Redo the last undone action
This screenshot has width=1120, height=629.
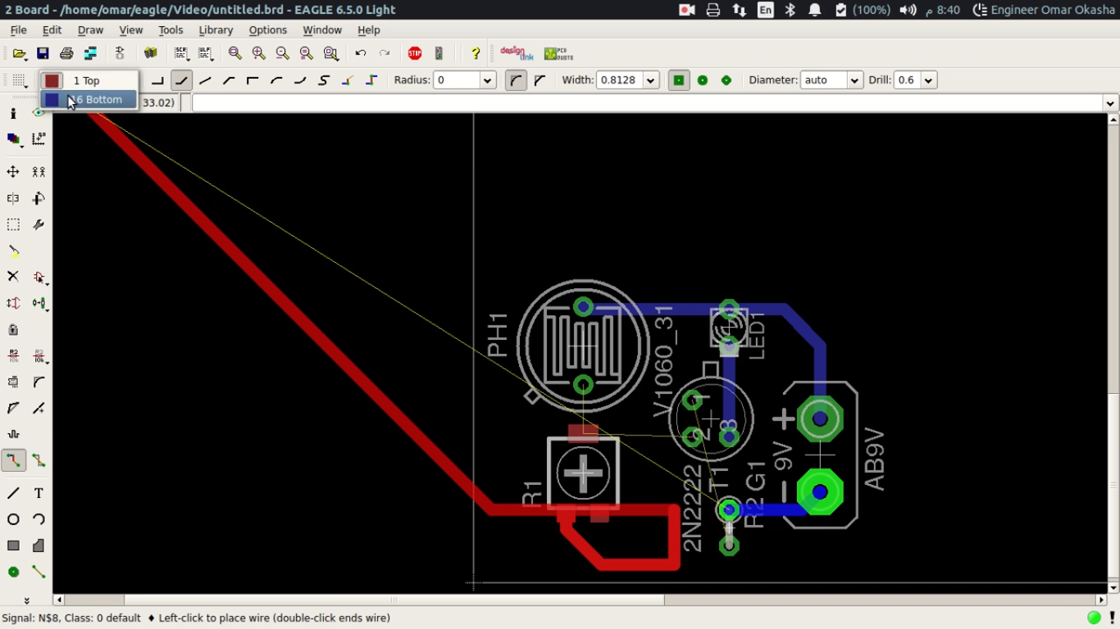pos(385,54)
